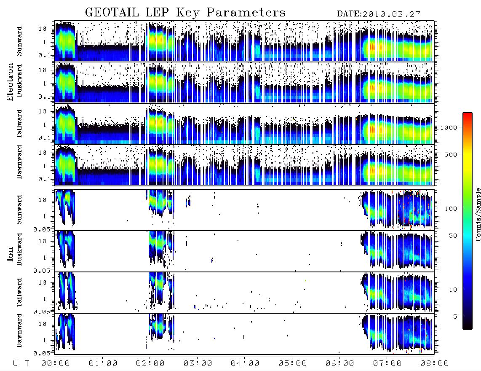Select the Ion "Duskward" axis label

point(19,249)
